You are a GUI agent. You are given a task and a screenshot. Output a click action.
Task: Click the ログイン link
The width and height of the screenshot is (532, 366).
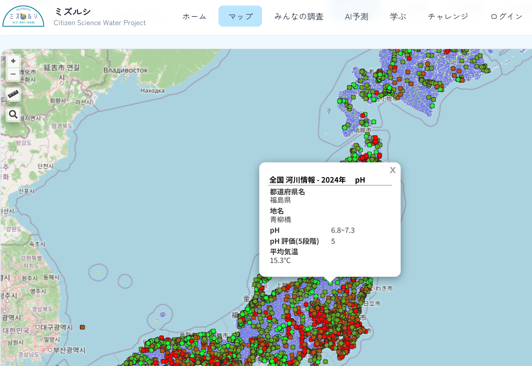[507, 16]
